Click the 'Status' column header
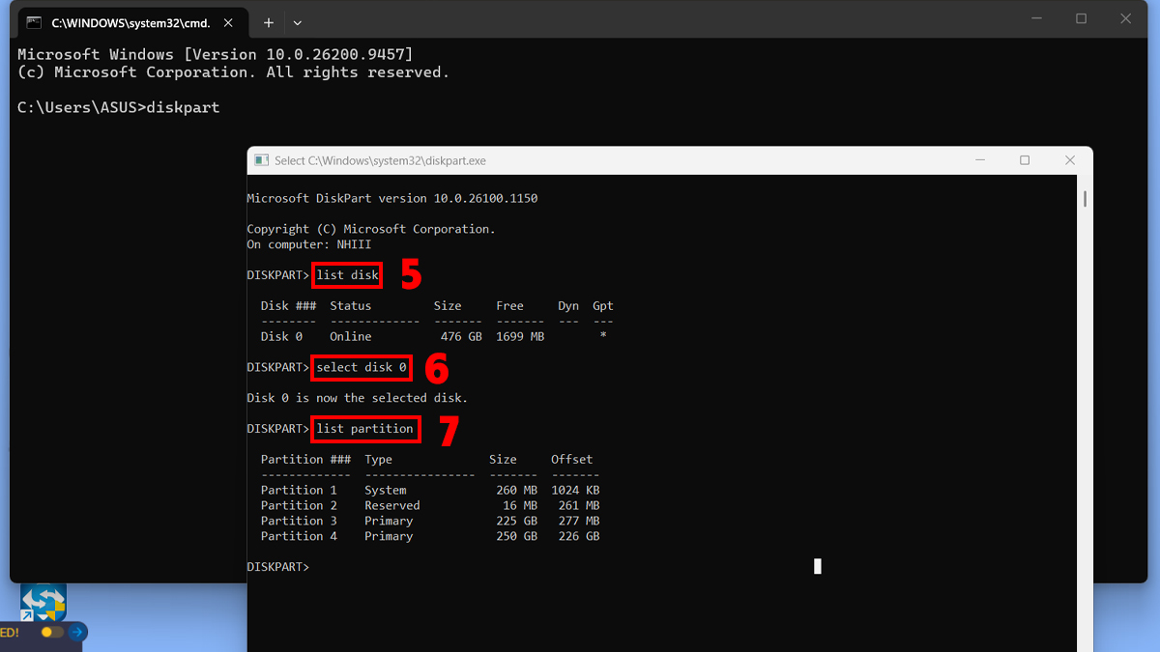Viewport: 1160px width, 652px height. [x=351, y=306]
